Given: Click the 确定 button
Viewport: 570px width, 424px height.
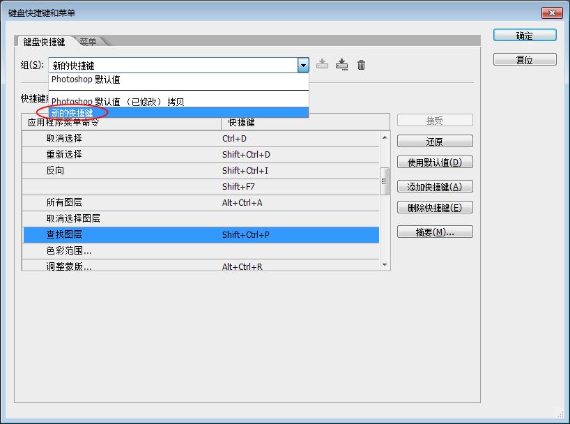Looking at the screenshot, I should click(525, 36).
